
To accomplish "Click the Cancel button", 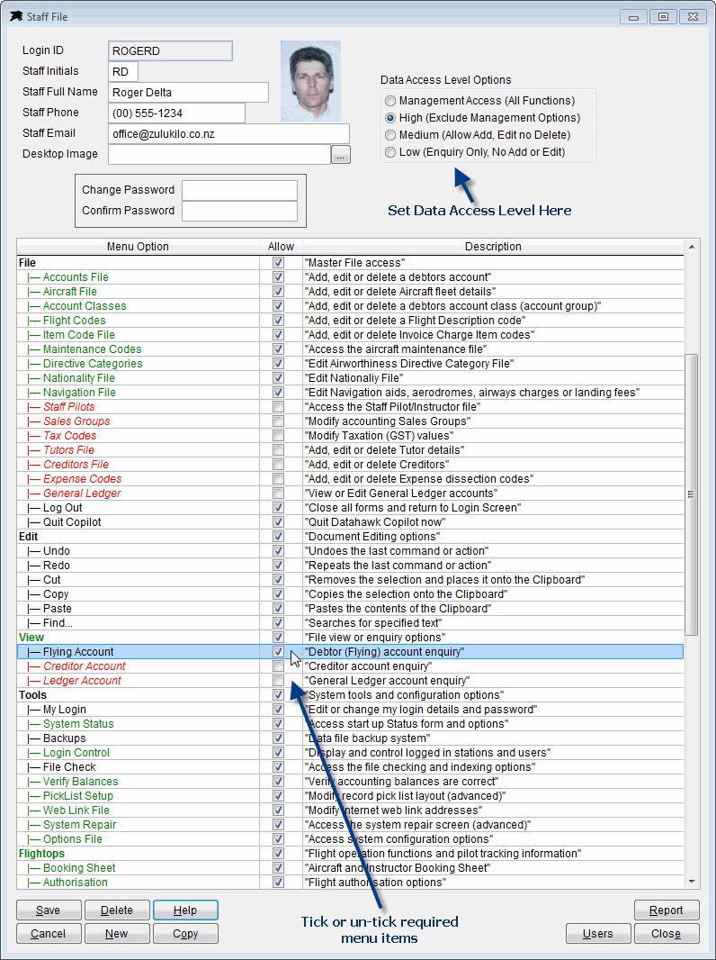I will click(49, 934).
